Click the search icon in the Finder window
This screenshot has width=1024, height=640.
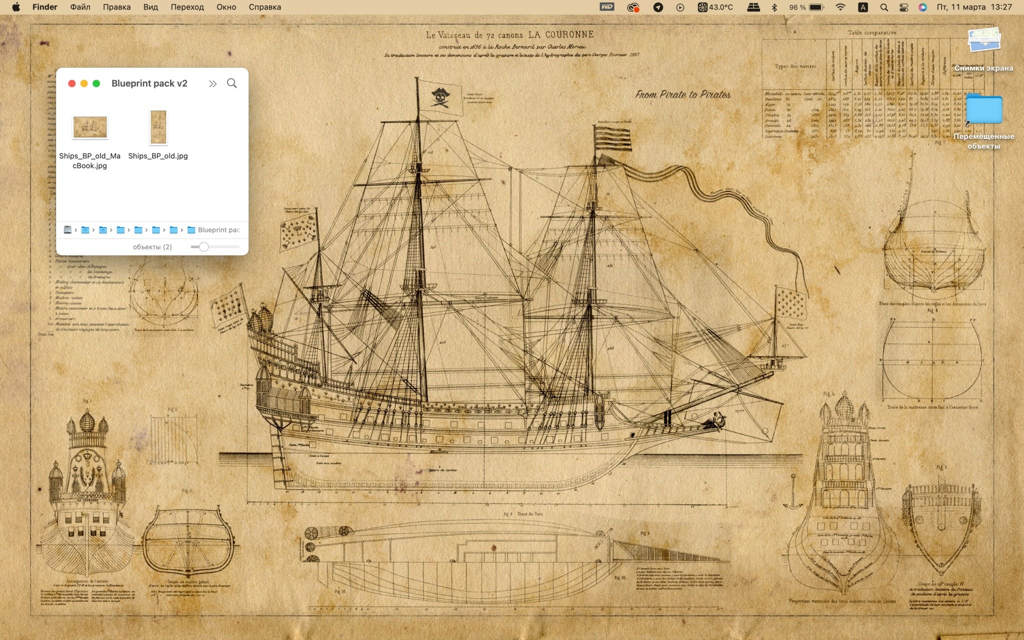(x=232, y=83)
